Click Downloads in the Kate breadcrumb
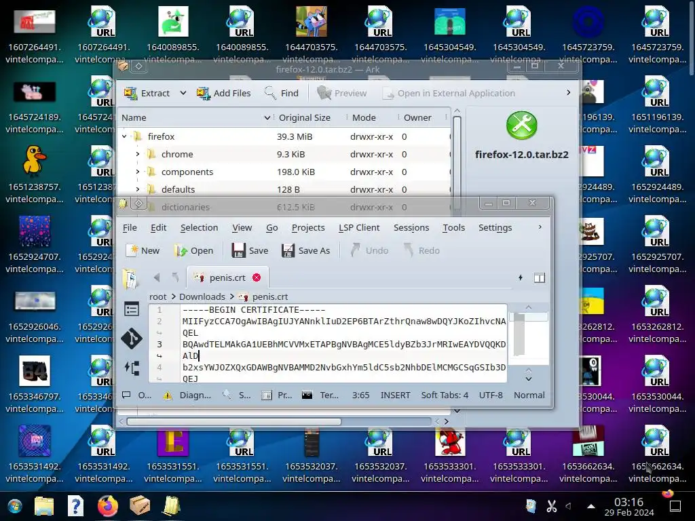695x521 pixels. 202,297
